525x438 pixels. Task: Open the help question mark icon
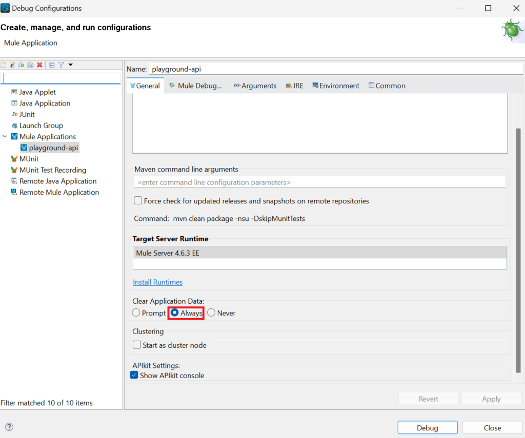[x=9, y=427]
